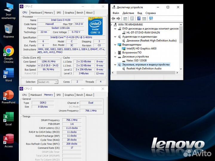Open the Действие menu
Image resolution: width=215 pixels, height=161 pixels.
click(128, 13)
